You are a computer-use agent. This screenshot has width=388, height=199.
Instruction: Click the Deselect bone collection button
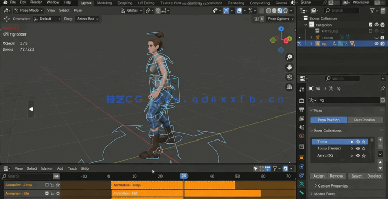pyautogui.click(x=374, y=176)
